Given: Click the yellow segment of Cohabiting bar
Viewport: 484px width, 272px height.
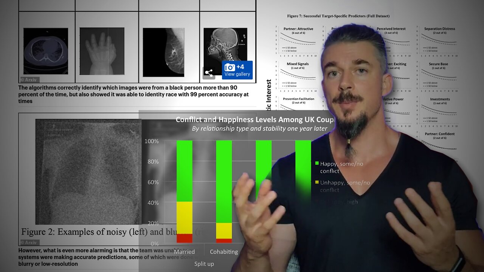Looking at the screenshot, I should click(x=224, y=230).
